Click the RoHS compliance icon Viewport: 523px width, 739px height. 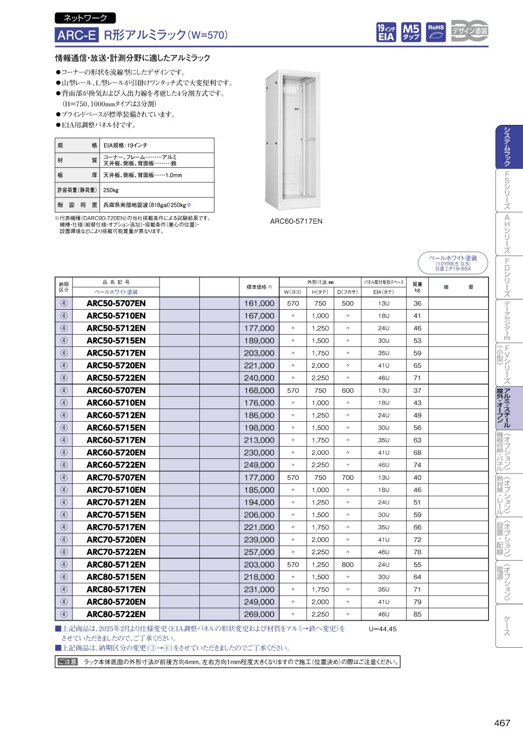(x=436, y=33)
